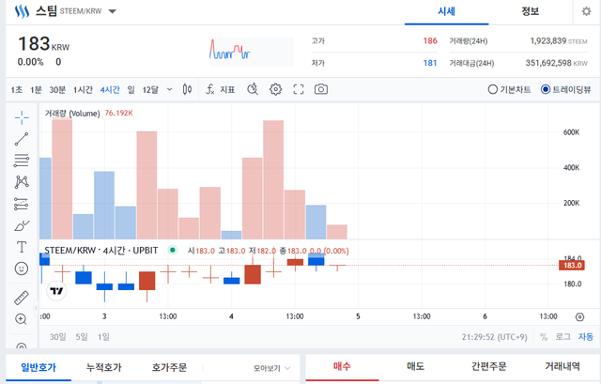601x384 pixels.
Task: Toggle the symbol legend visibility dot
Action: [173, 251]
